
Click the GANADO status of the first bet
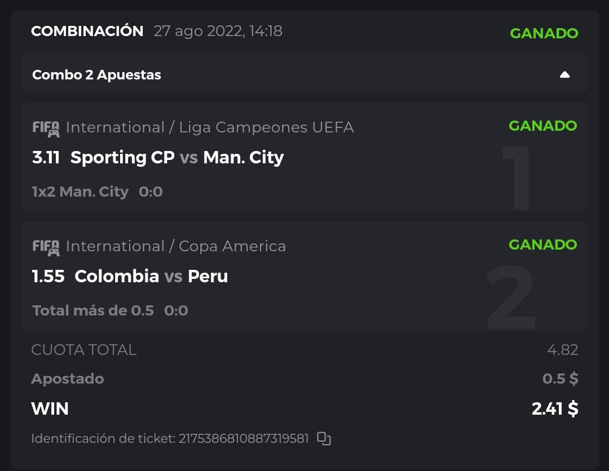pyautogui.click(x=542, y=126)
